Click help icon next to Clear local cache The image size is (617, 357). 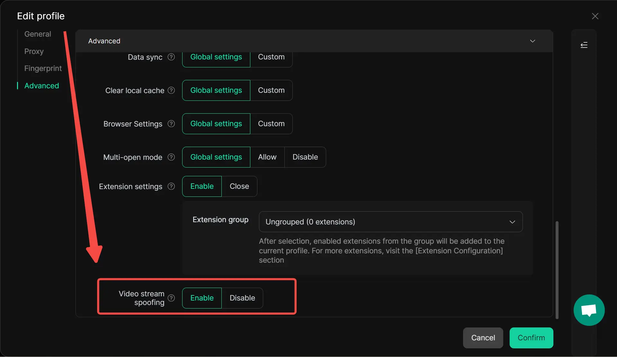(x=171, y=91)
